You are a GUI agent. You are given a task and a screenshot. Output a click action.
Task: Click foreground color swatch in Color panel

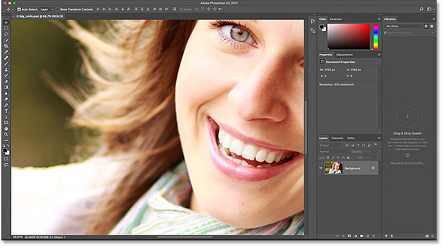point(321,27)
